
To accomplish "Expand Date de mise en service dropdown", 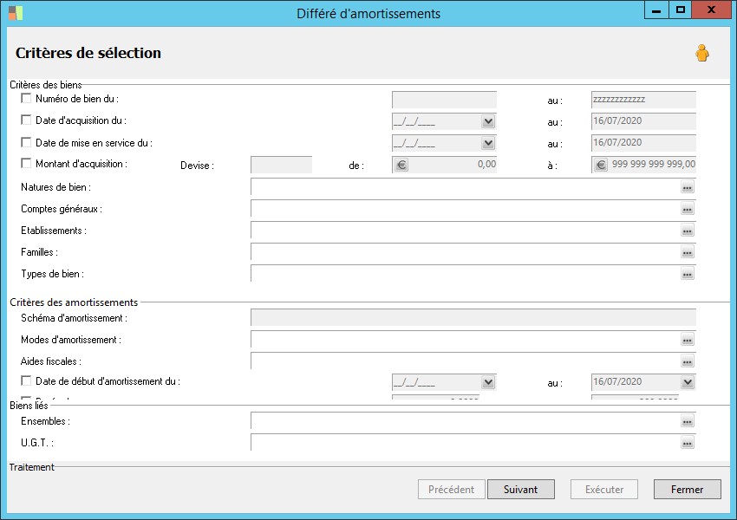I will click(488, 143).
